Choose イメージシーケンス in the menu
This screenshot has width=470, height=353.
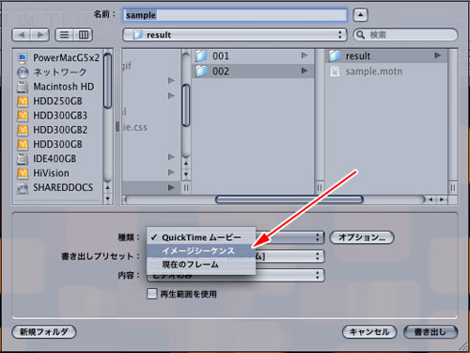[x=201, y=250]
